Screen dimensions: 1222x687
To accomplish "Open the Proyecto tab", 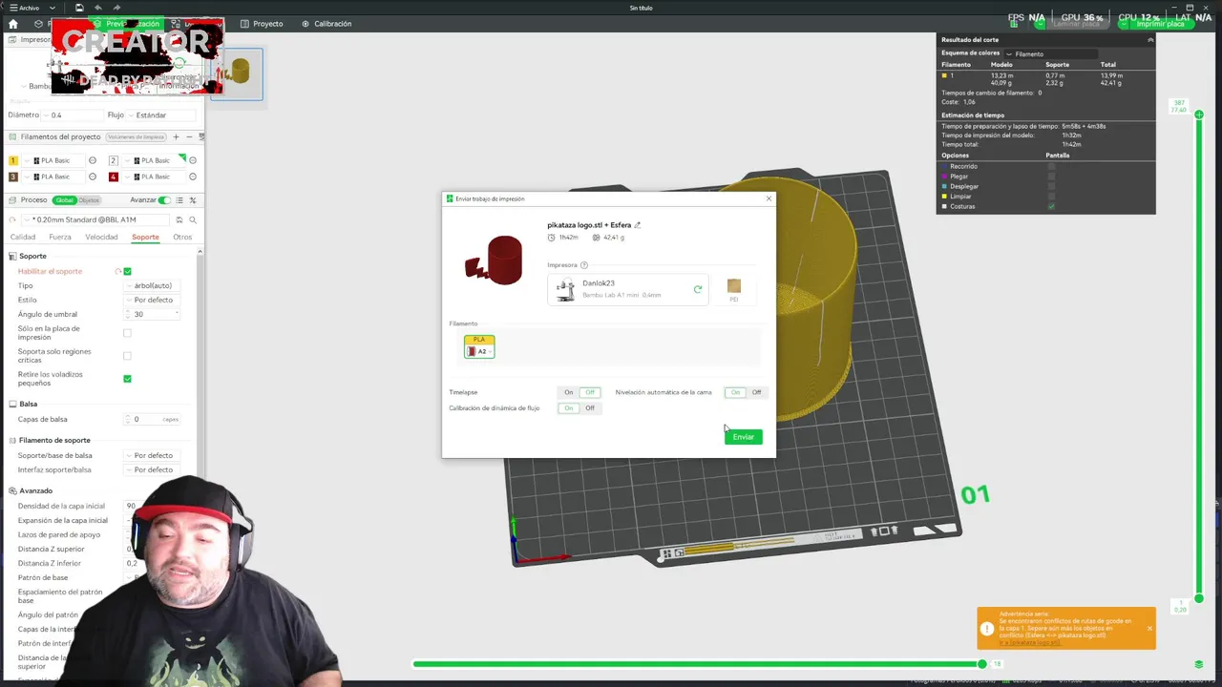I will click(x=262, y=24).
